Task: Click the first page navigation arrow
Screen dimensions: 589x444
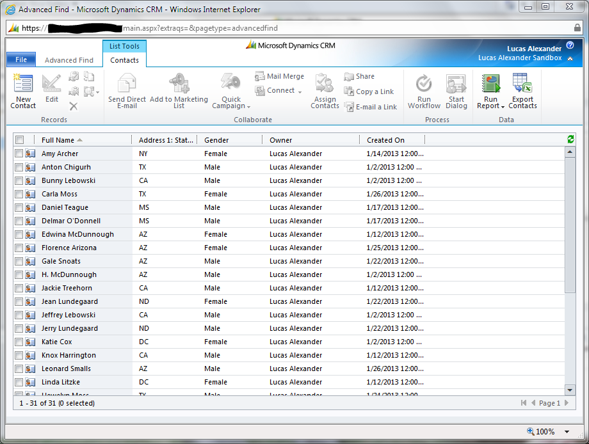Action: coord(524,402)
